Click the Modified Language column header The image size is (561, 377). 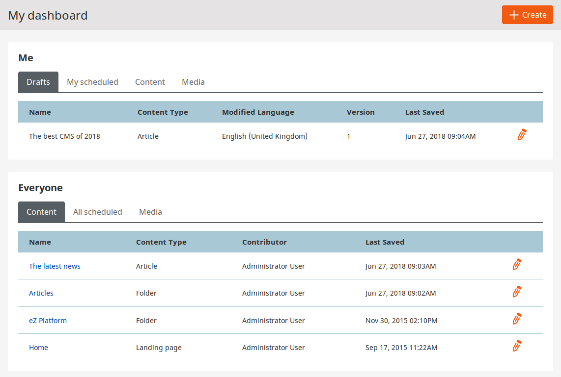pyautogui.click(x=258, y=112)
